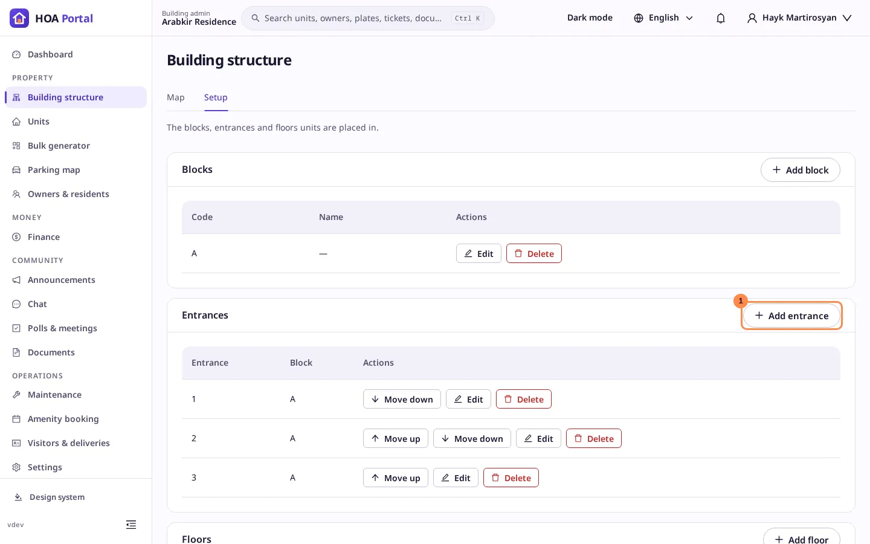Click Add block button
Screen dimensions: 870x544
click(800, 170)
